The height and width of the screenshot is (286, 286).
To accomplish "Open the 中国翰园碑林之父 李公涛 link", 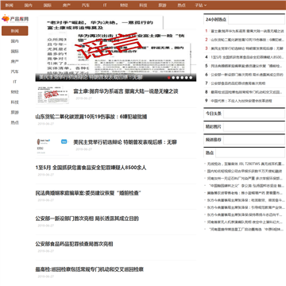I will point(246,186).
